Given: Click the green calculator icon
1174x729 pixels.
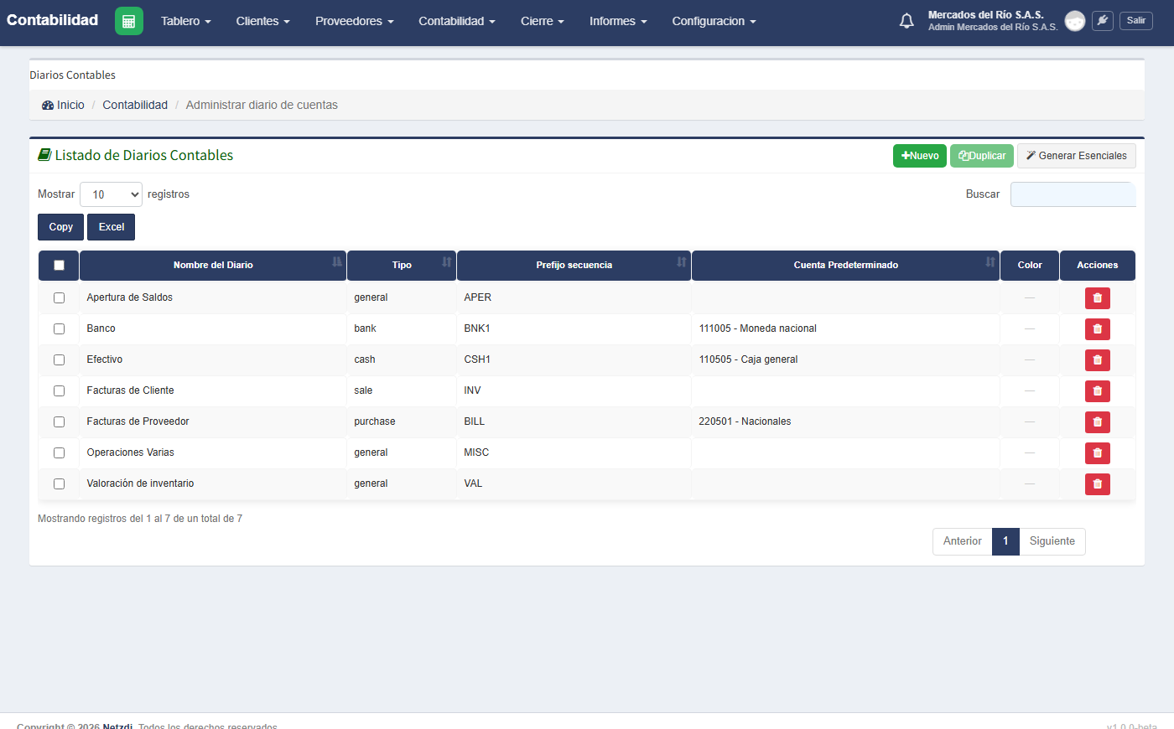Looking at the screenshot, I should click(x=129, y=21).
